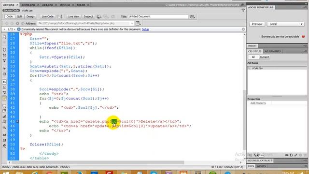The height and width of the screenshot is (174, 309).
Task: Open the Adobe BrowserLab panel options menu
Action: point(305,7)
